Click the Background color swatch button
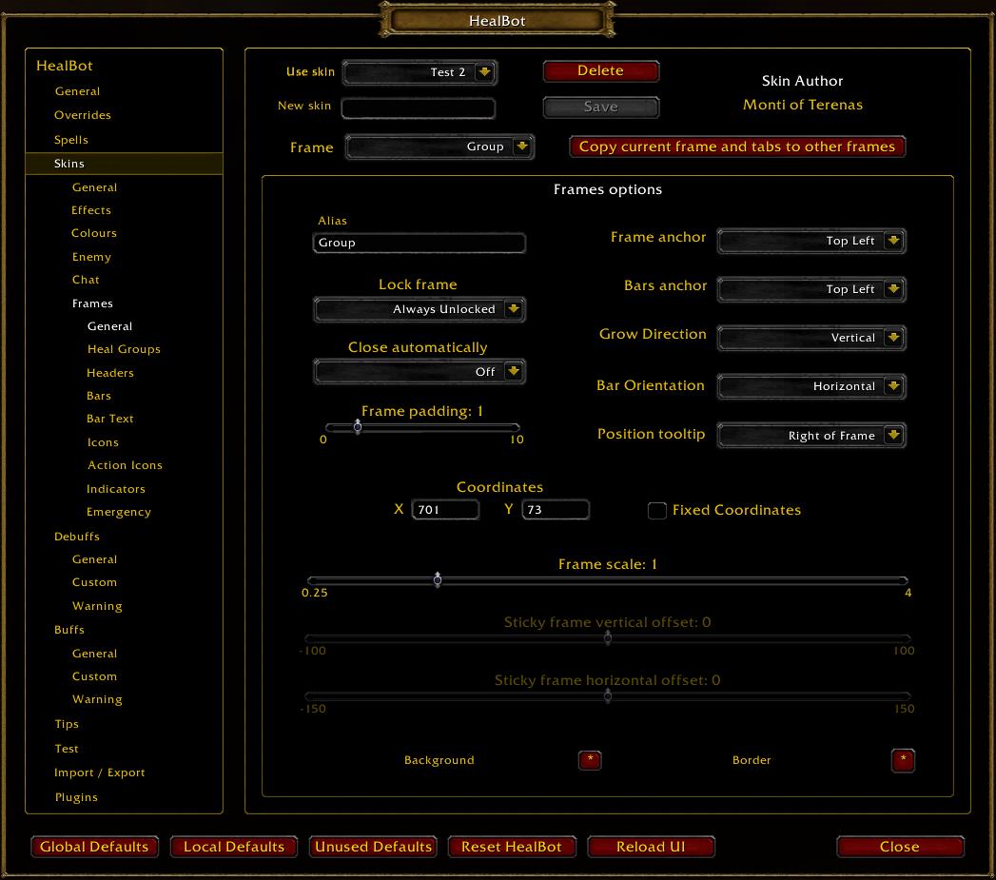This screenshot has width=996, height=880. coord(590,760)
